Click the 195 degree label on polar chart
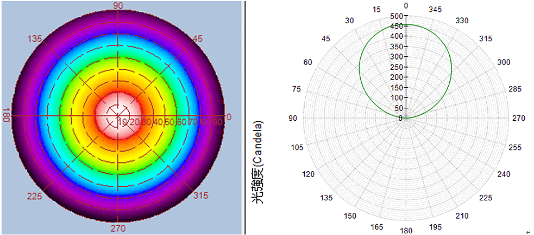534x235 pixels. pos(436,226)
